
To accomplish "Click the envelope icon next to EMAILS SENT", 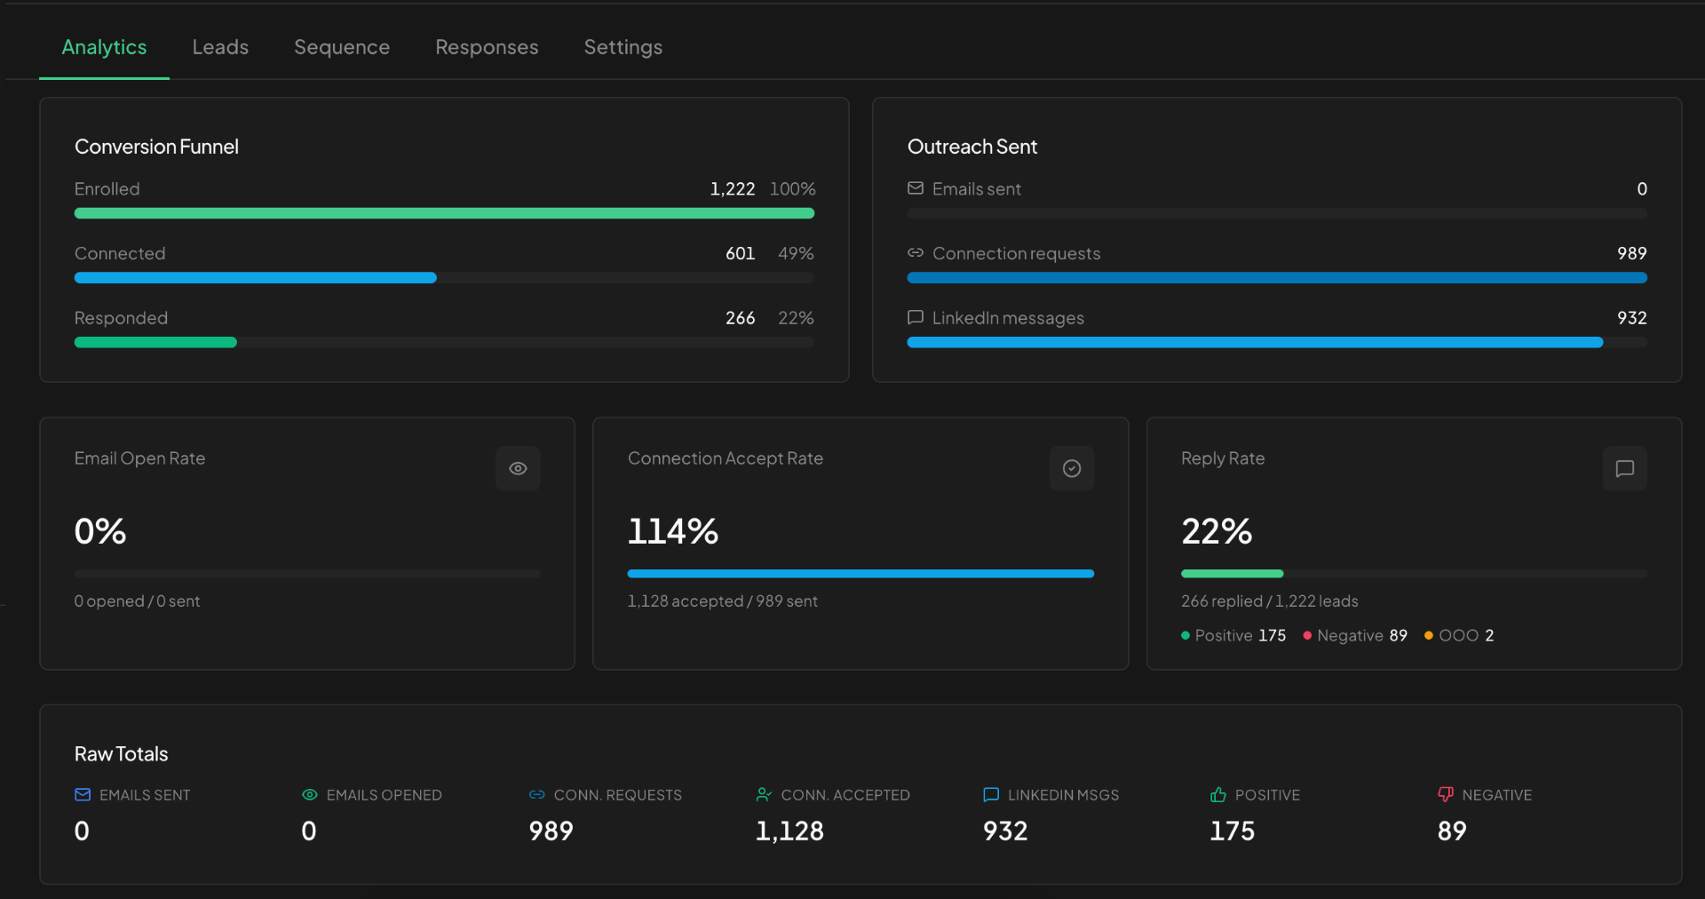I will coord(83,794).
